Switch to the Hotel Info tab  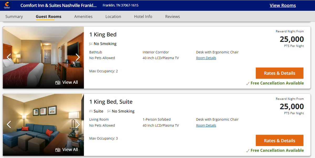tap(143, 16)
